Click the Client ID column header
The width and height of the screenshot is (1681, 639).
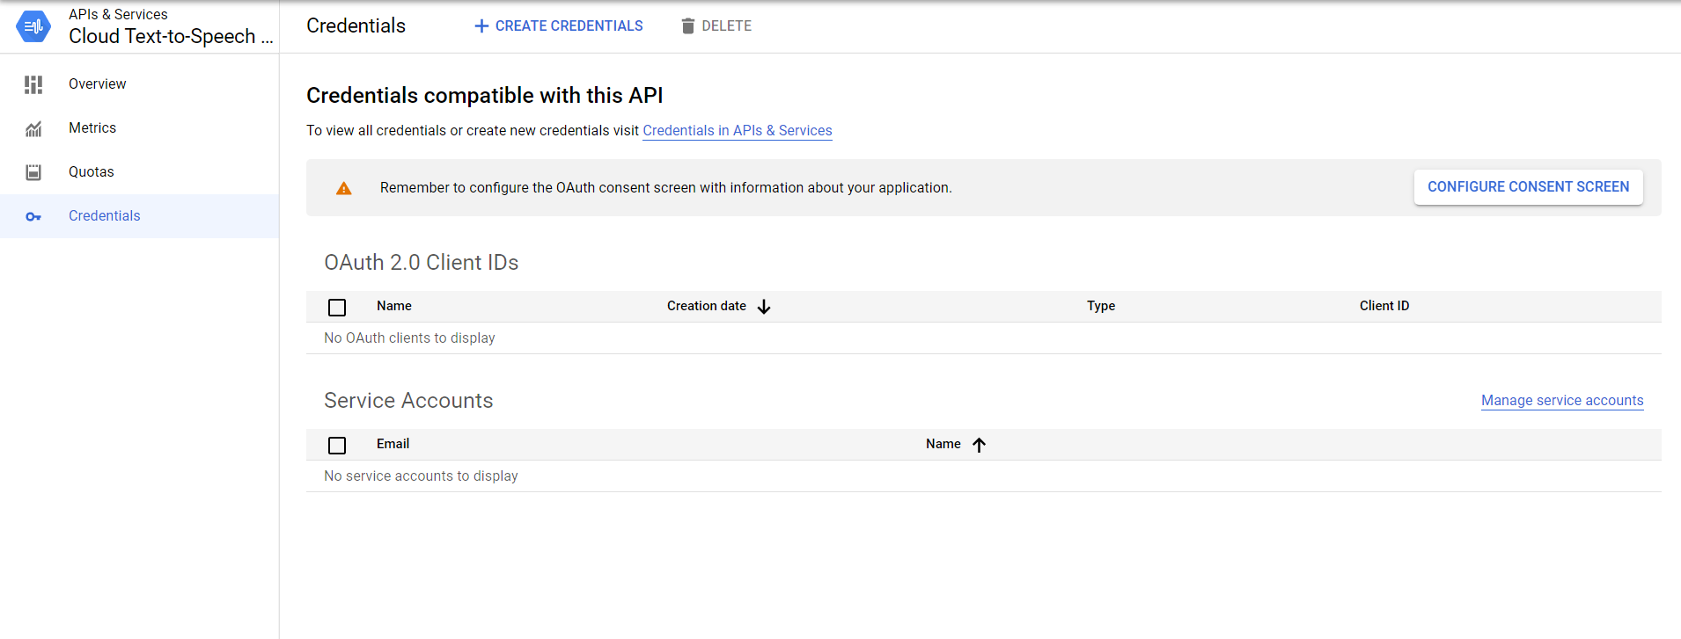(1384, 306)
